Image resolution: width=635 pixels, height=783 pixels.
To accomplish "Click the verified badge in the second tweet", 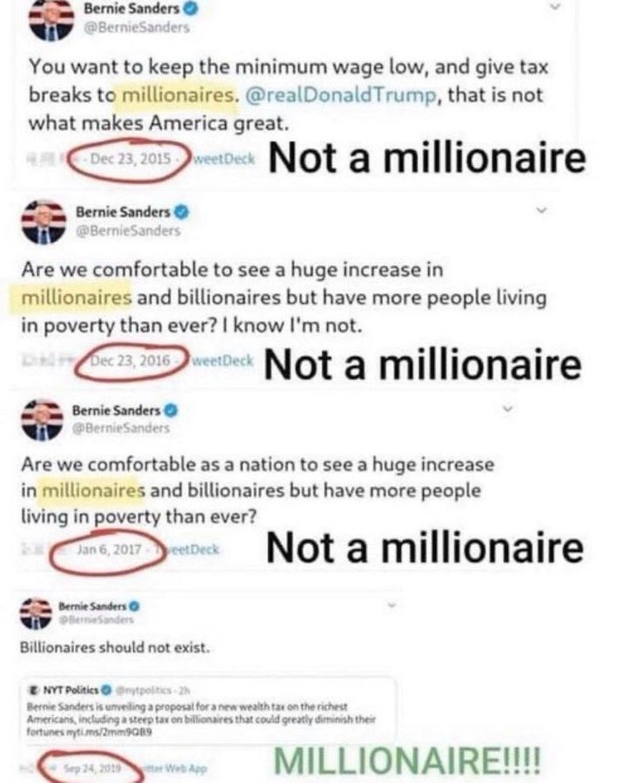I will coord(183,212).
